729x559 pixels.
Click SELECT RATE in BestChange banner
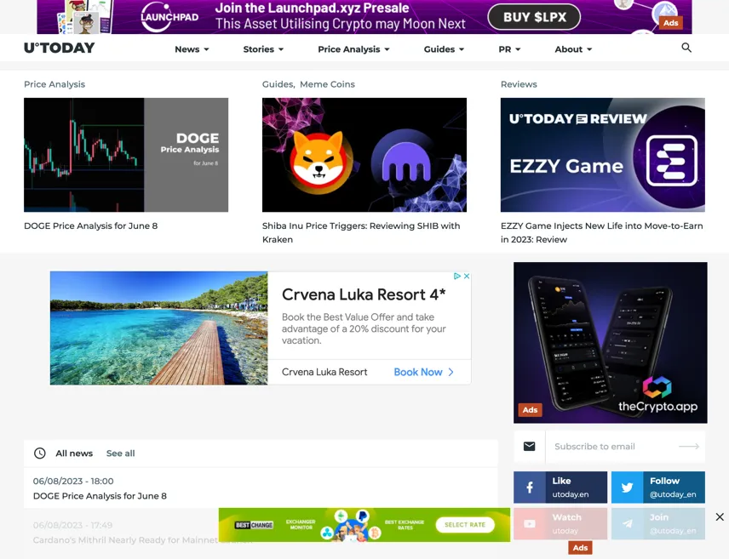(x=465, y=525)
